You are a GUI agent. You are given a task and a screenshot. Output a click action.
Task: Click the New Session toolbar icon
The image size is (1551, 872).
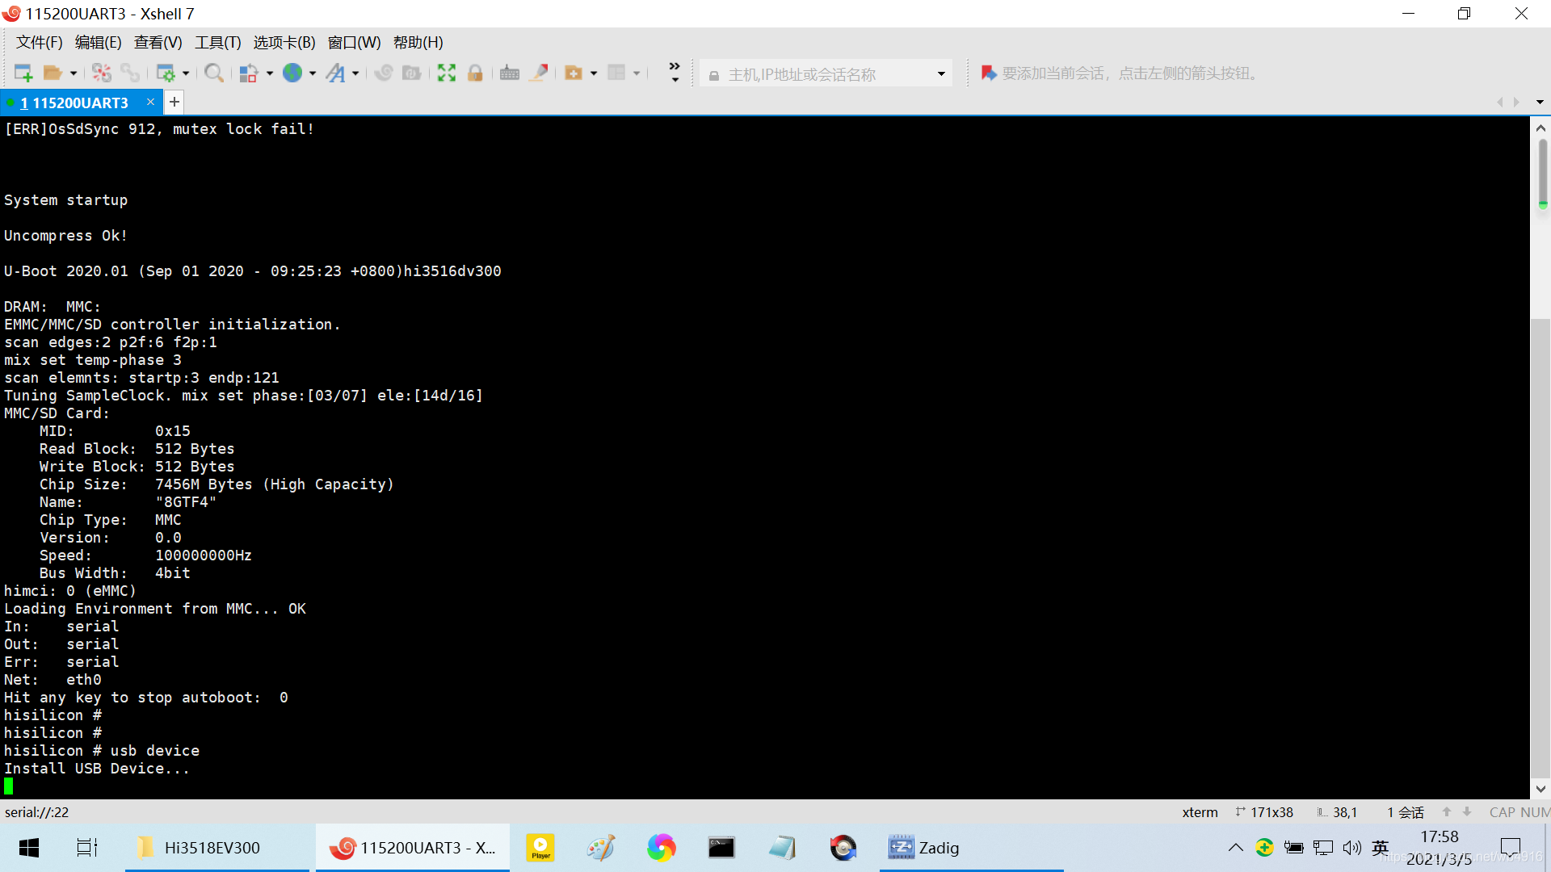23,73
